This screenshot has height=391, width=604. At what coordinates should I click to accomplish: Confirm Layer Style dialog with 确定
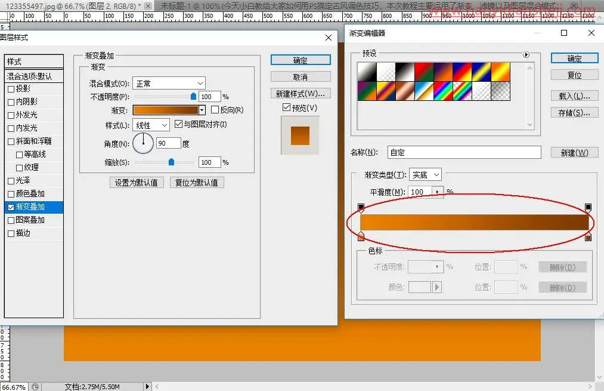pos(301,60)
